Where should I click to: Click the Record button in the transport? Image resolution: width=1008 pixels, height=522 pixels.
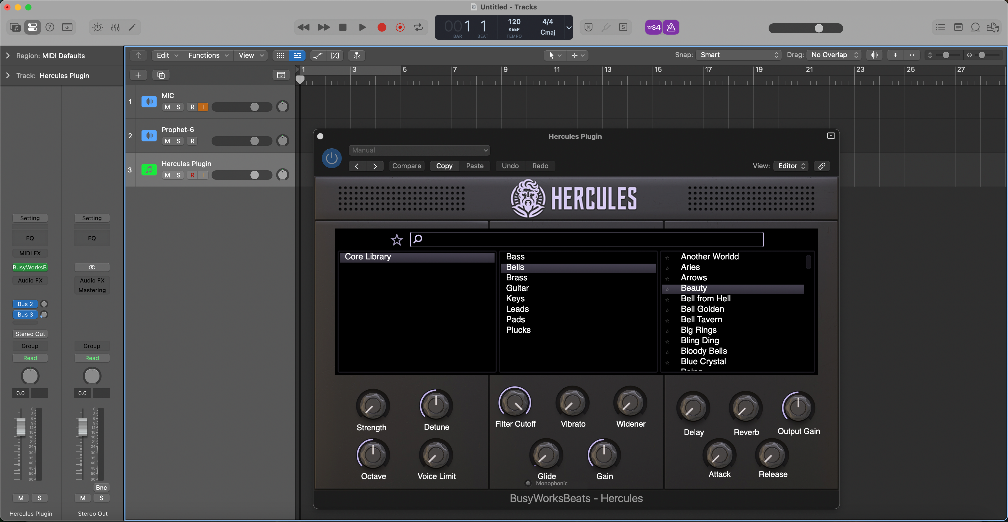[x=381, y=27]
